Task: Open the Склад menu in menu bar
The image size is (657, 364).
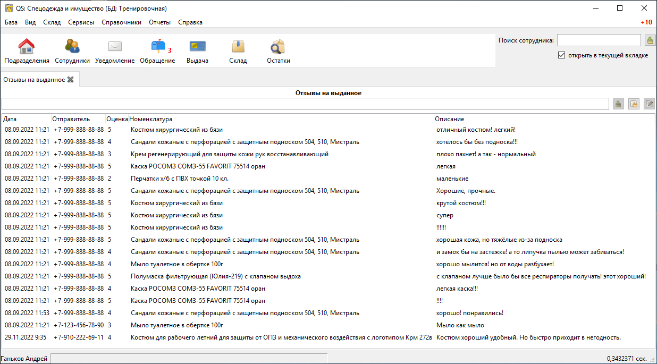Action: click(x=52, y=22)
